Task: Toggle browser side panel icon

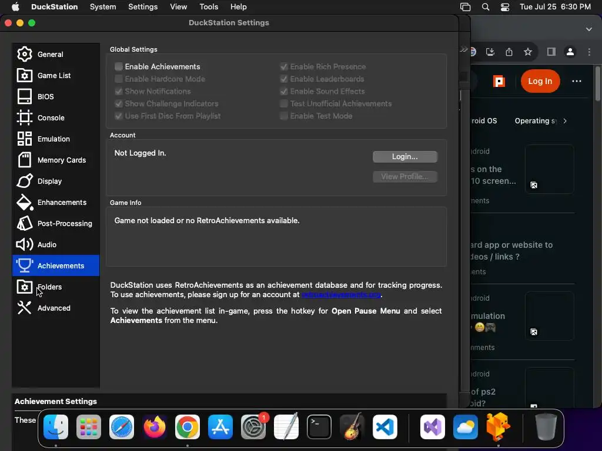Action: [551, 52]
